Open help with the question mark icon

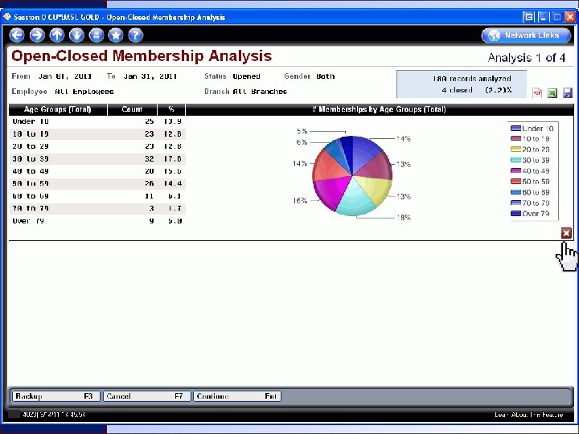pos(136,35)
